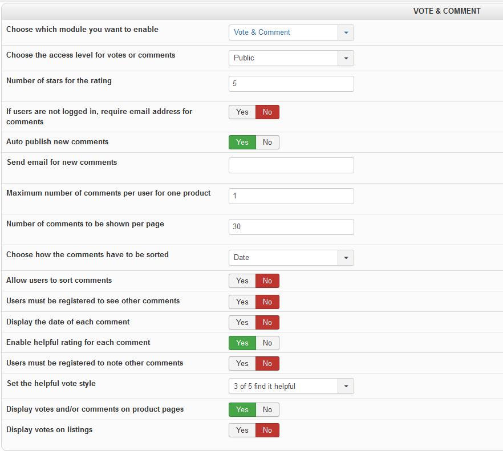
Task: Click the maximum comments per user field
Action: [291, 196]
